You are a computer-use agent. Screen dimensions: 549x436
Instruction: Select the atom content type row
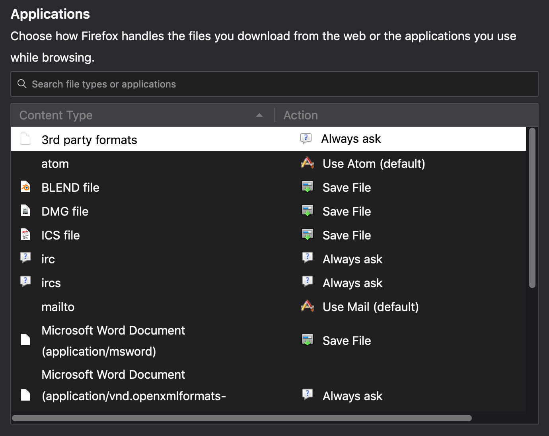[x=55, y=163]
